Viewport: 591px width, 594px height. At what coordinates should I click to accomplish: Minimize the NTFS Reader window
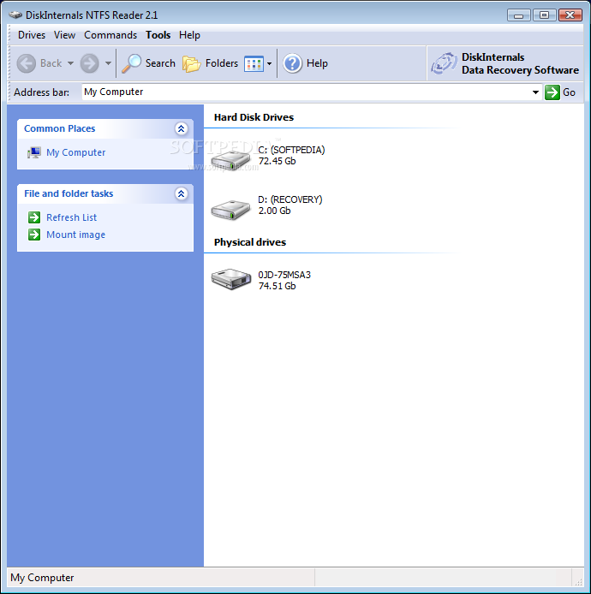click(518, 15)
